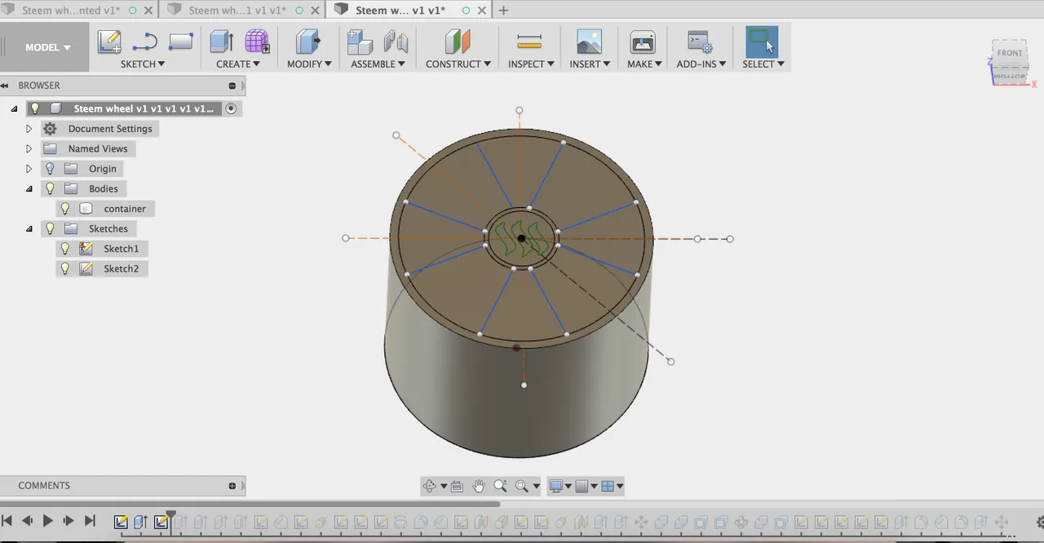
Task: Toggle visibility bulb of Steem wheel component
Action: click(35, 108)
